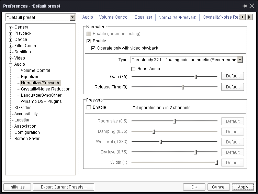Open the normalizer Type dropdown
Image resolution: width=258 pixels, height=194 pixels.
[x=240, y=60]
